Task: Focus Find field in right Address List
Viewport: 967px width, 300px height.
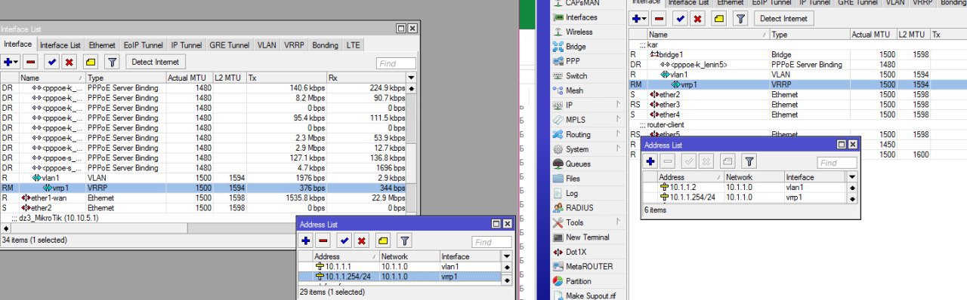Action: tap(837, 162)
